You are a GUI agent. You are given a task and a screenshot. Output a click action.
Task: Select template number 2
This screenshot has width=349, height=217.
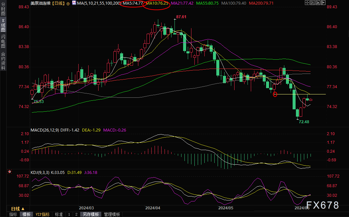pyautogui.click(x=76, y=214)
